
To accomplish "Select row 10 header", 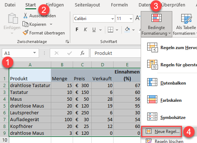I will (x=5, y=140).
